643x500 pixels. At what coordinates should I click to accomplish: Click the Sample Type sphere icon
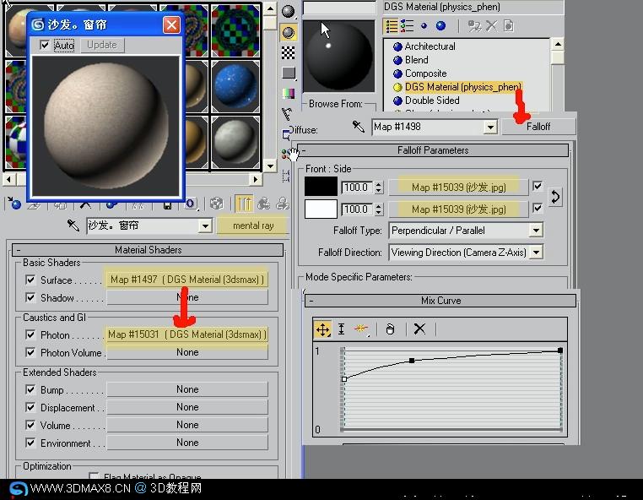coord(289,12)
